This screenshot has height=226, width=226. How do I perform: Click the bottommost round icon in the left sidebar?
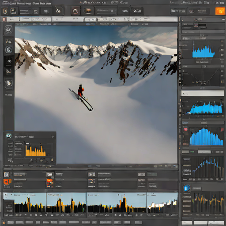pyautogui.click(x=9, y=83)
